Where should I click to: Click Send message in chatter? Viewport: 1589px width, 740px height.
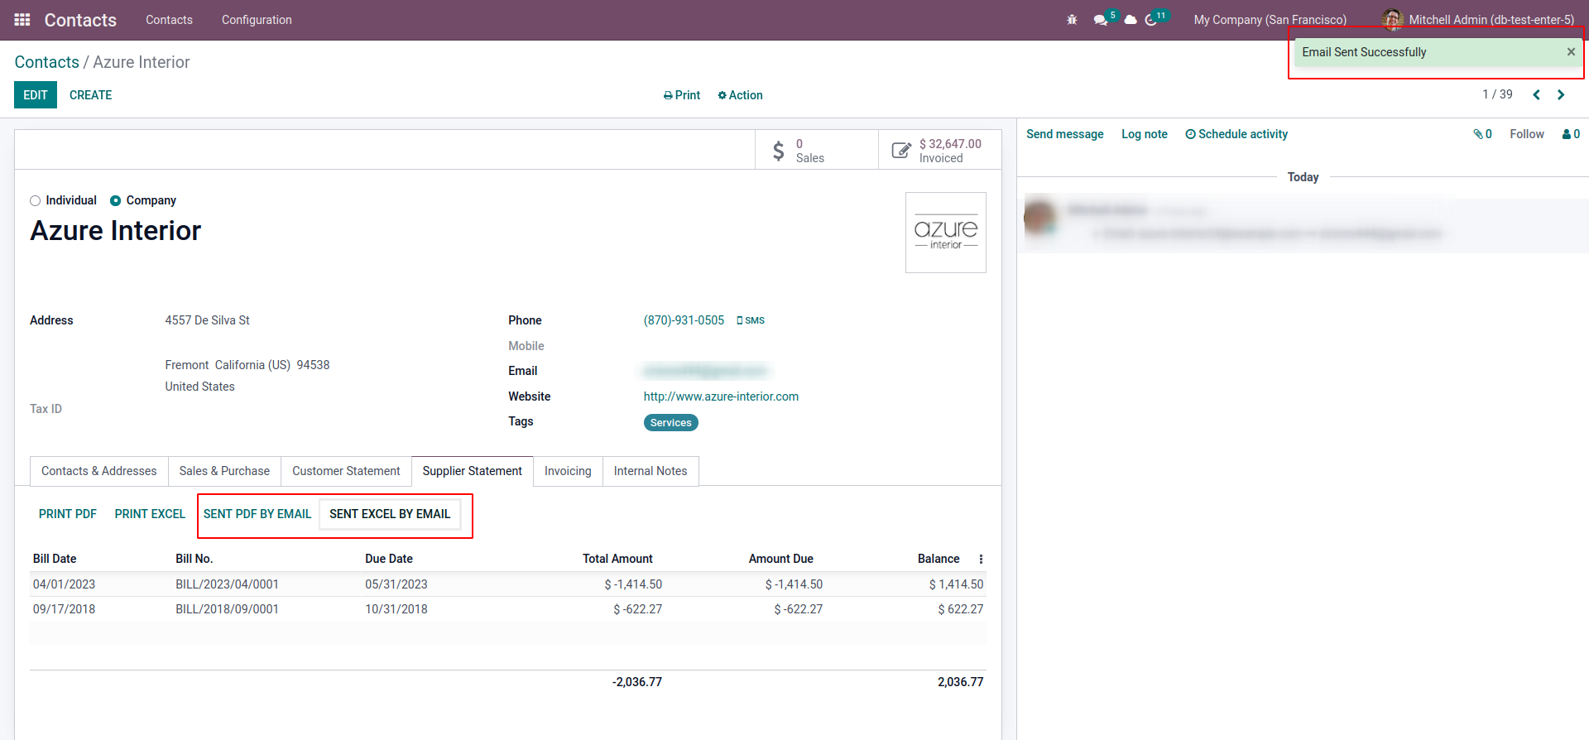click(x=1065, y=134)
